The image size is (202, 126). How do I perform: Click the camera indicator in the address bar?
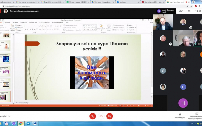click(187, 6)
